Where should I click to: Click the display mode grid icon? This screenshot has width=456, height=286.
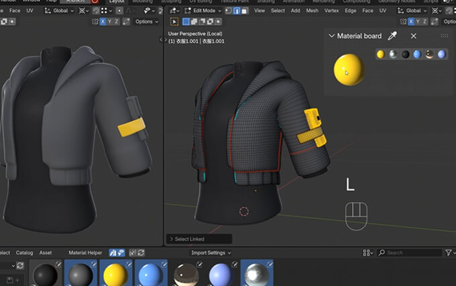pyautogui.click(x=367, y=252)
